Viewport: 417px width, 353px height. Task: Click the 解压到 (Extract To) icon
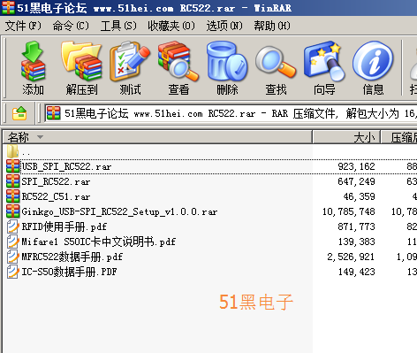coord(81,68)
